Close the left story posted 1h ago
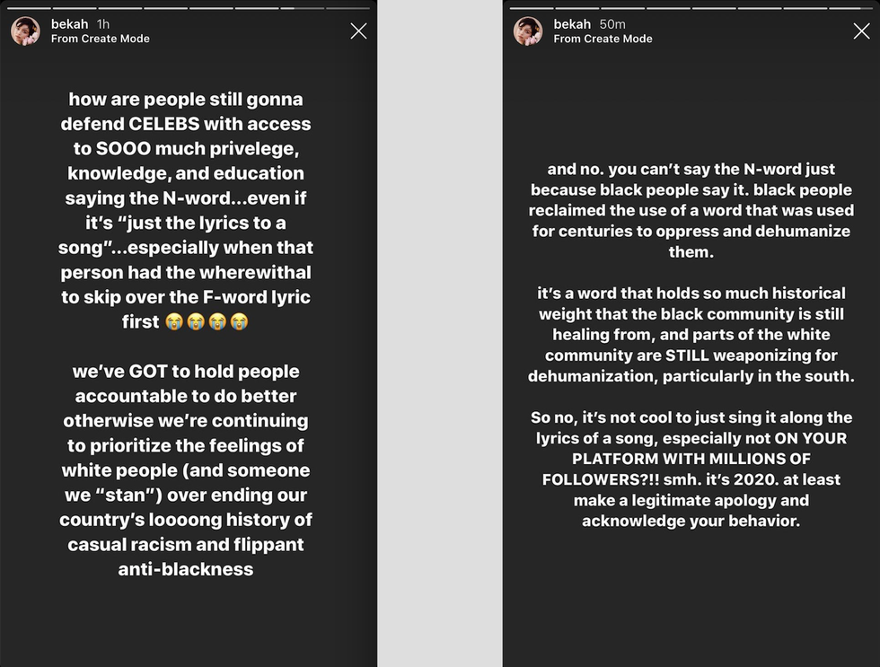 click(x=358, y=31)
